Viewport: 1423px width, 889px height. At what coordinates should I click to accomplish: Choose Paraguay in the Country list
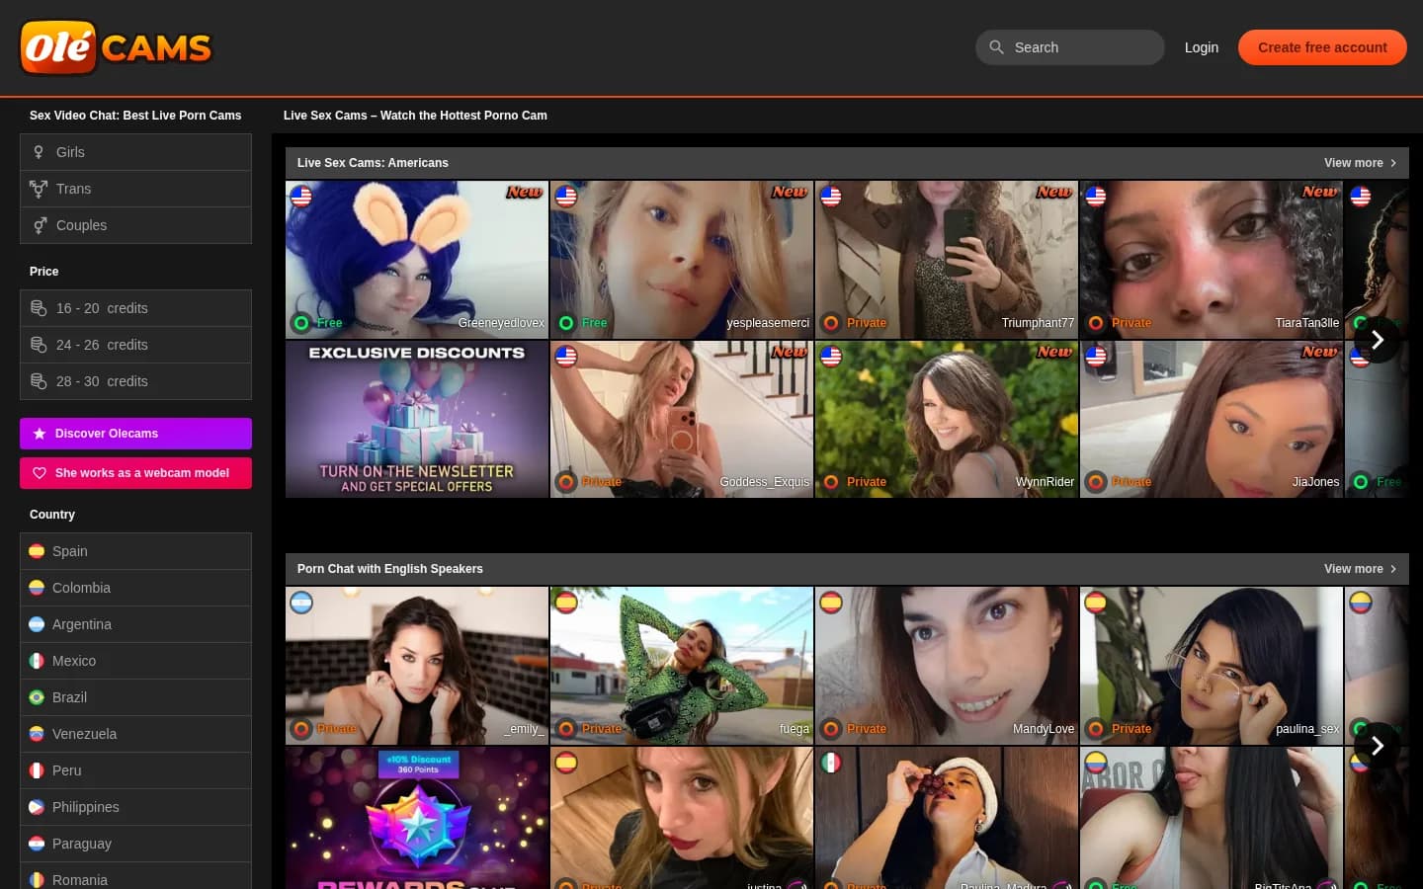[135, 844]
